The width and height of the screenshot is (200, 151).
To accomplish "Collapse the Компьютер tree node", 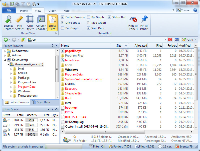I will click(x=5, y=60).
